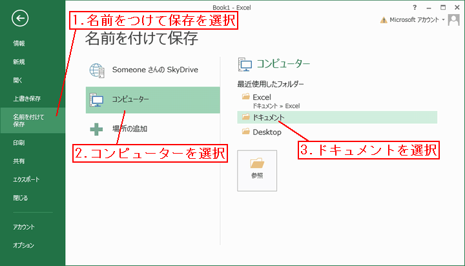Click the warning triangle icon by Microsoft アカウント
This screenshot has height=266, width=465.
[x=384, y=20]
